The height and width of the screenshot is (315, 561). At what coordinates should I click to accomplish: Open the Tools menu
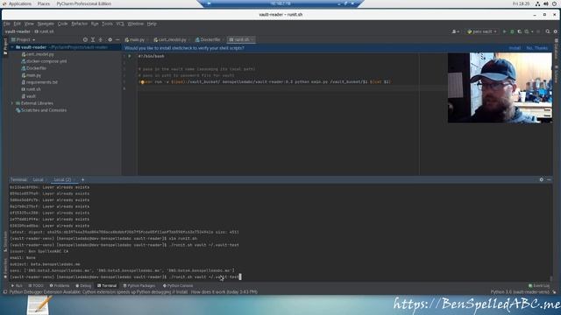pos(107,24)
